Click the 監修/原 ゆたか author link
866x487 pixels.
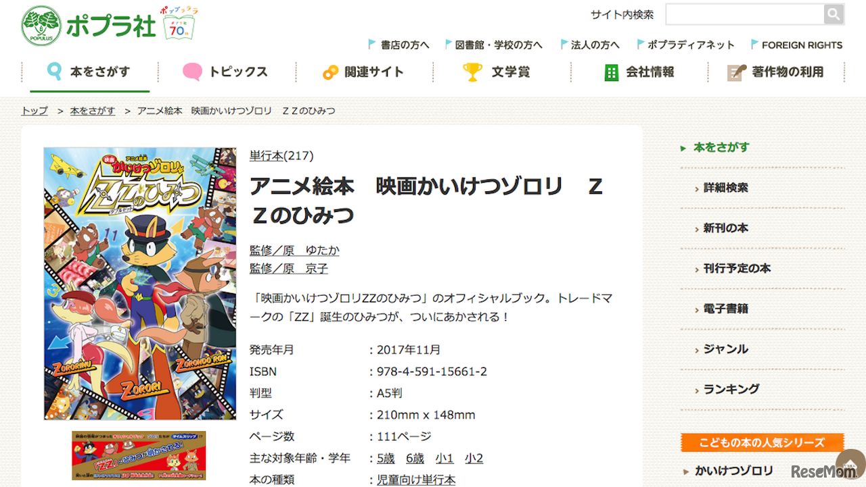point(295,249)
